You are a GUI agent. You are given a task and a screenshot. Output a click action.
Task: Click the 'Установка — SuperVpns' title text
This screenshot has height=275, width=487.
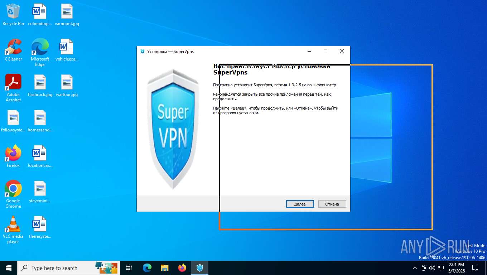point(170,52)
